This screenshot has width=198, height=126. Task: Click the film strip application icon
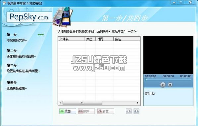tap(63, 16)
